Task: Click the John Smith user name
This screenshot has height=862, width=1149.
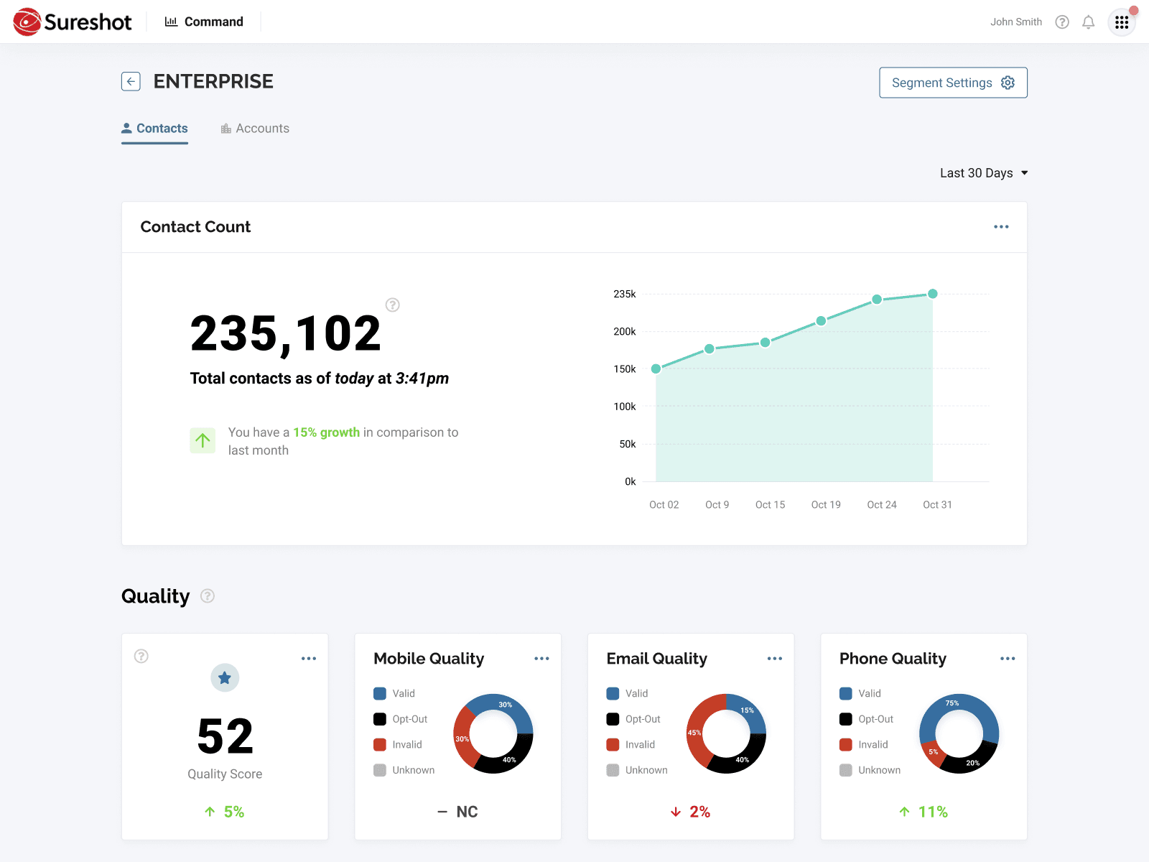Action: coord(1015,22)
